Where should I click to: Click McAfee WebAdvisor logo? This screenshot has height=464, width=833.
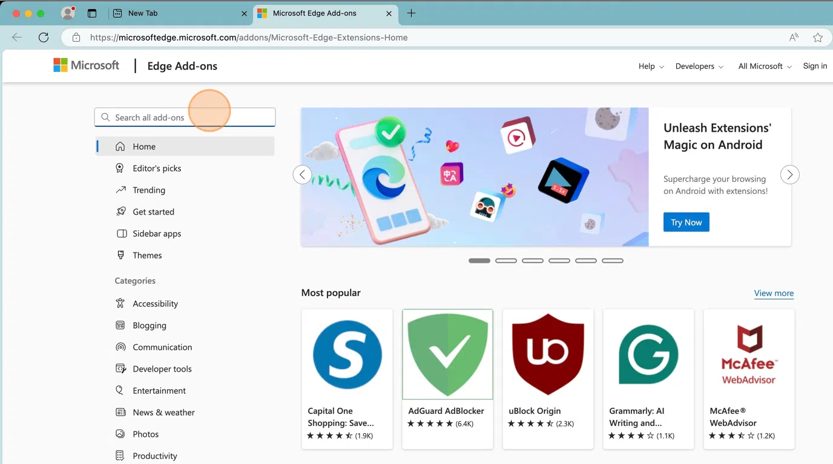749,355
